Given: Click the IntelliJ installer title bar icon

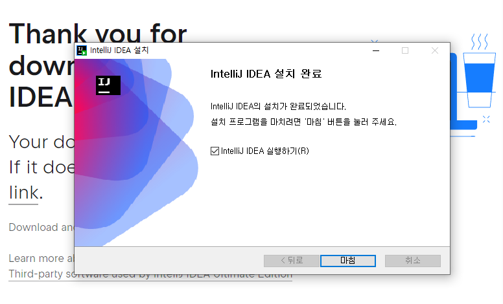Looking at the screenshot, I should [82, 50].
